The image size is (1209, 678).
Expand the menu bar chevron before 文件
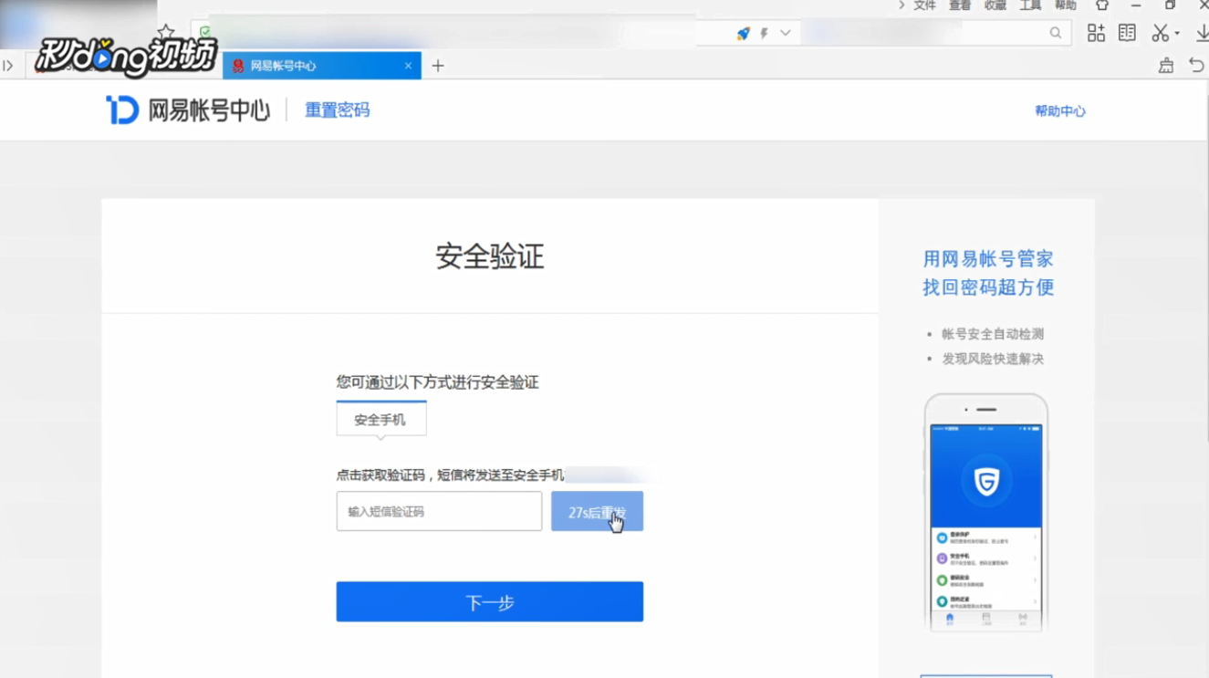pos(902,5)
